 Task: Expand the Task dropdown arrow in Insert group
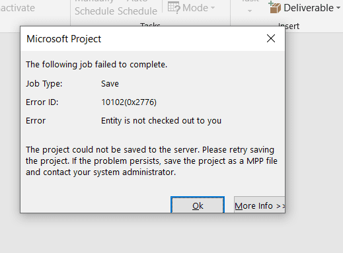(x=250, y=11)
